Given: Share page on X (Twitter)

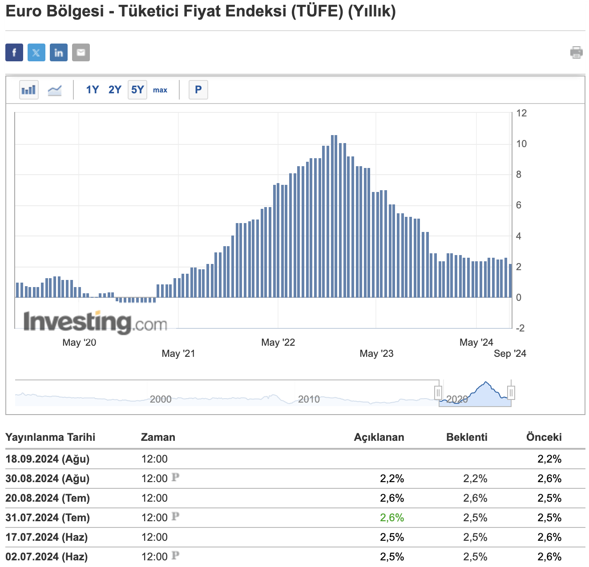Looking at the screenshot, I should [36, 52].
